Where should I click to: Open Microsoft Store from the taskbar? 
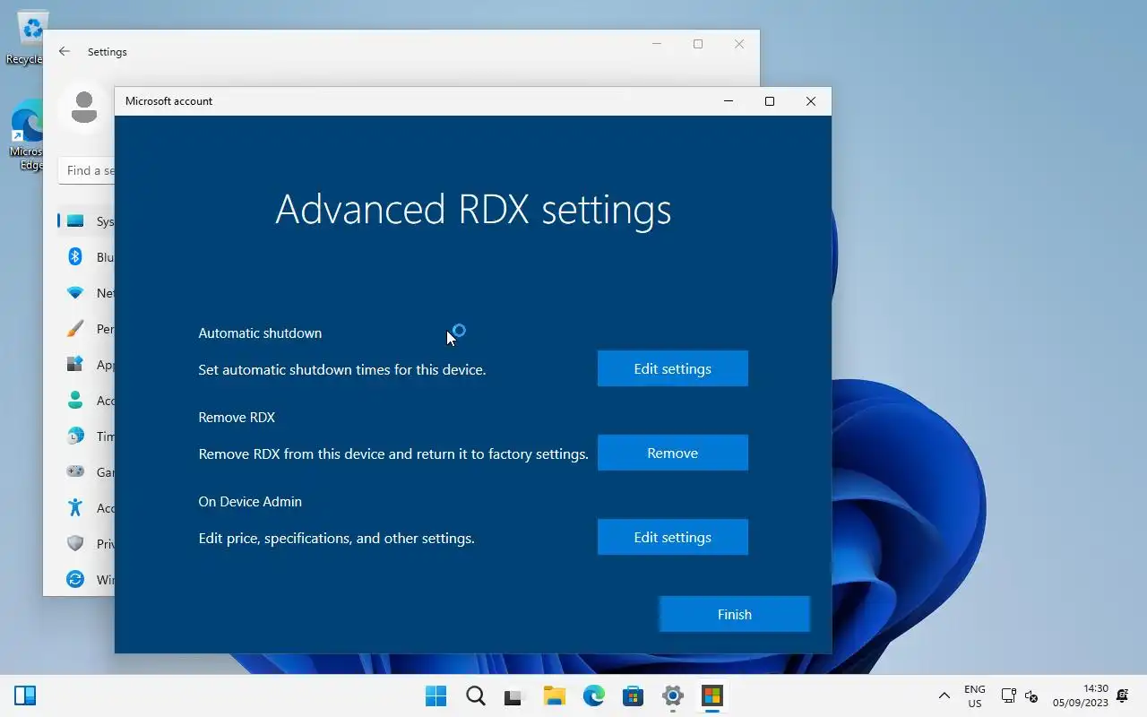(x=634, y=696)
